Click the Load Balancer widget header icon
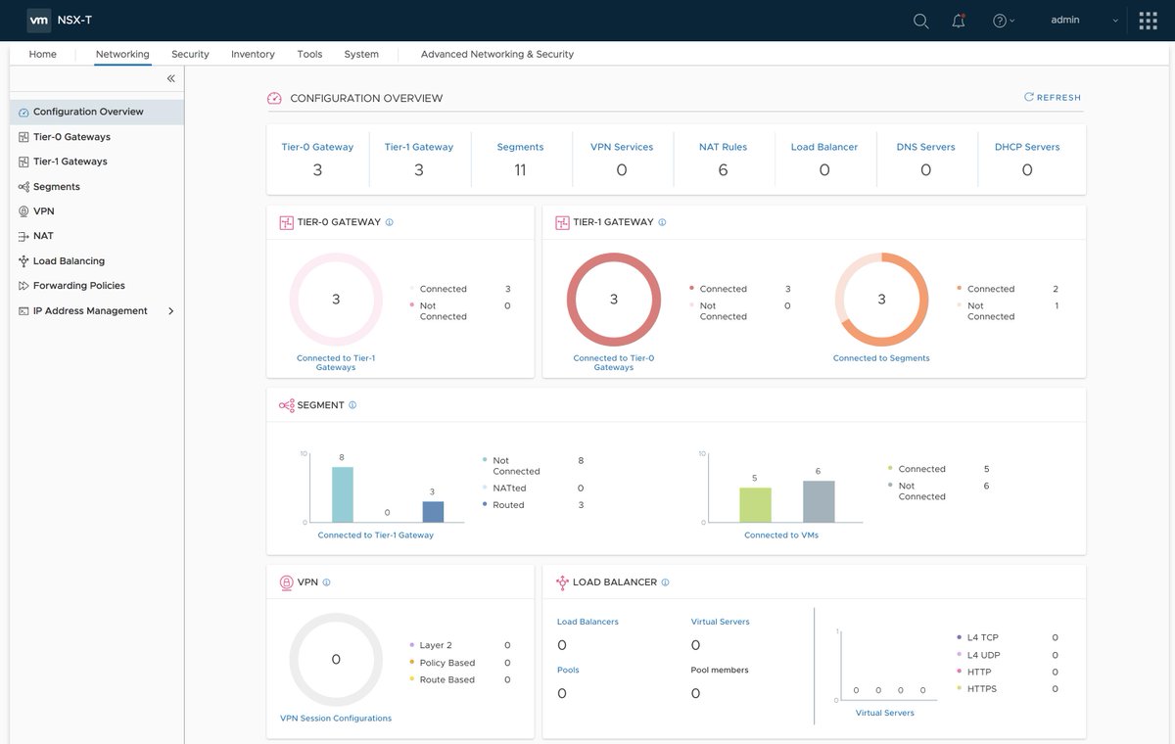The height and width of the screenshot is (744, 1175). point(563,581)
